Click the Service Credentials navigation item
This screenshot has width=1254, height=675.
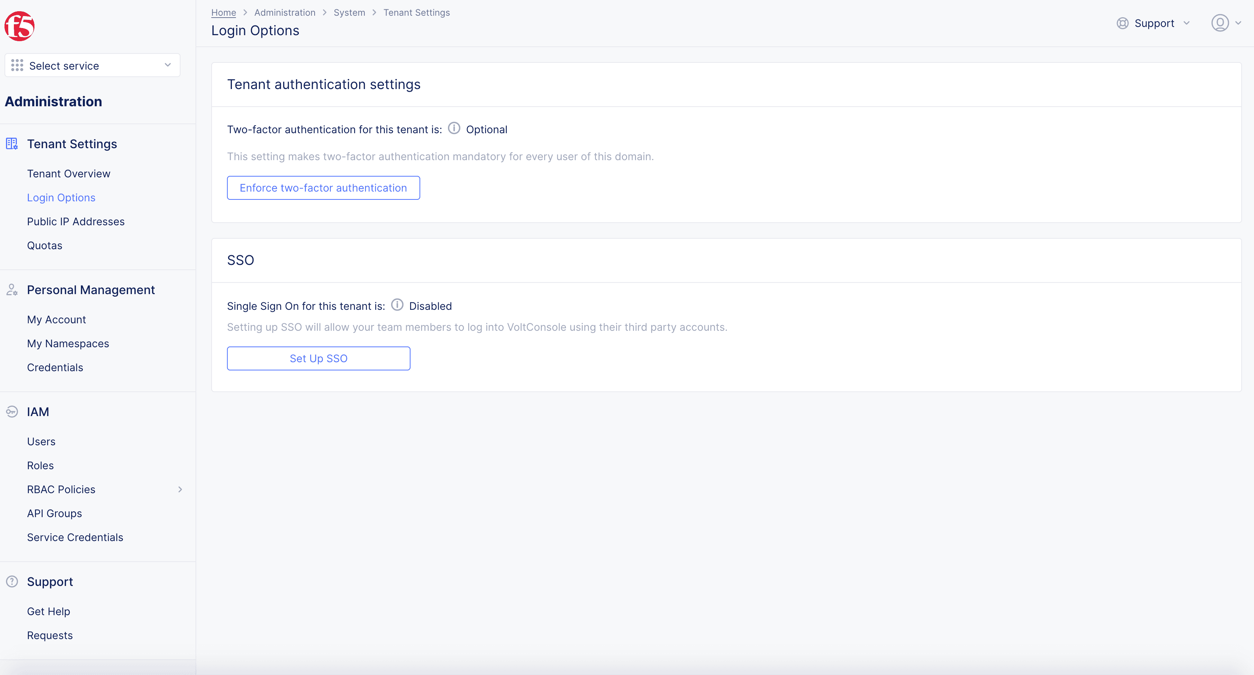pos(75,537)
